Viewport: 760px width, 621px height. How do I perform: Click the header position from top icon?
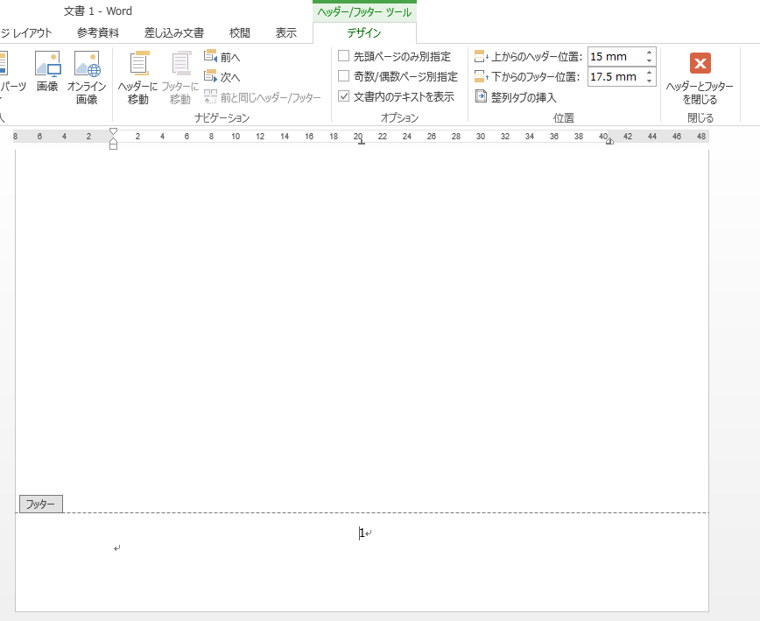click(x=481, y=57)
